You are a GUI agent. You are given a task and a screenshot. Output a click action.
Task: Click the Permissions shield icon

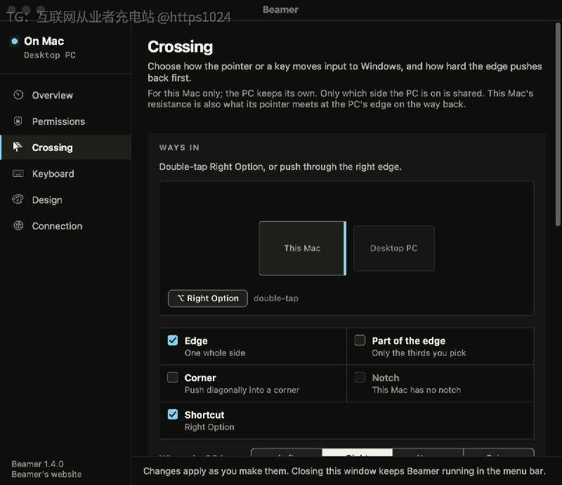point(18,121)
